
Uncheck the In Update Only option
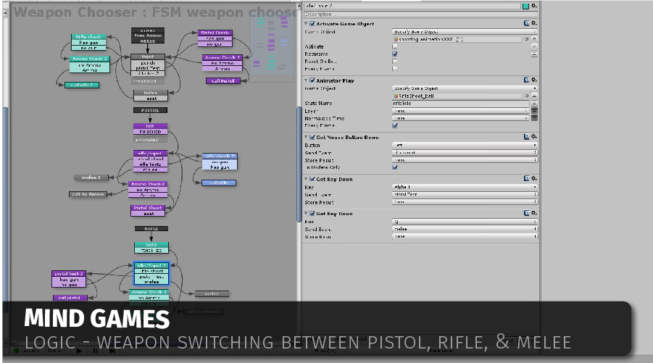point(395,167)
